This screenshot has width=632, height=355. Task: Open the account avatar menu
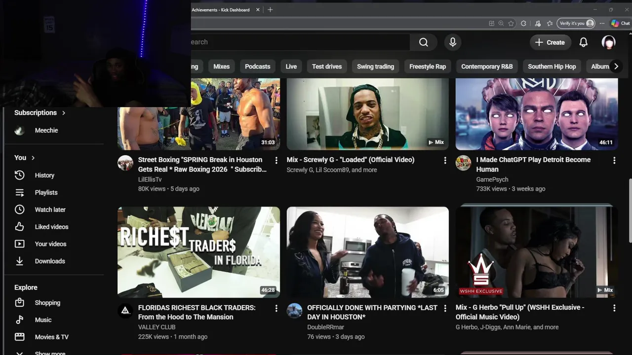pyautogui.click(x=608, y=42)
